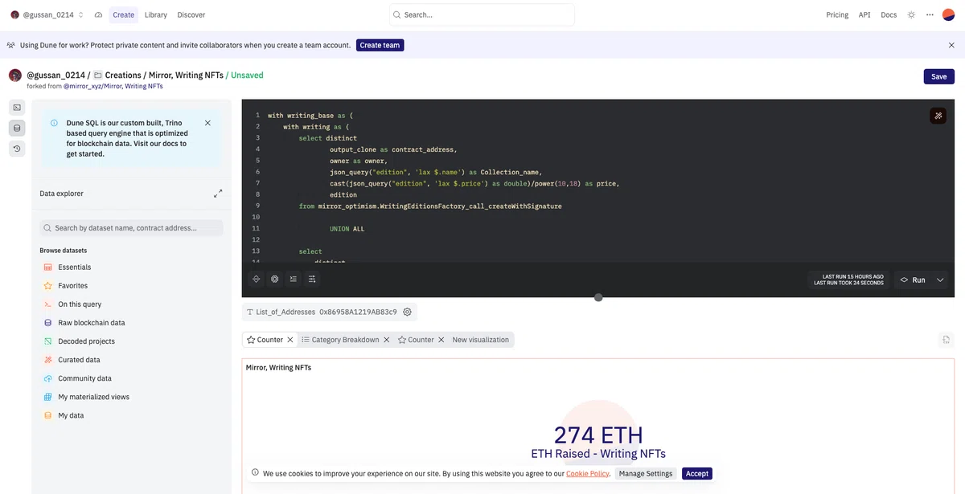965x494 pixels.
Task: Click the editor pane splitter handle
Action: tap(598, 297)
